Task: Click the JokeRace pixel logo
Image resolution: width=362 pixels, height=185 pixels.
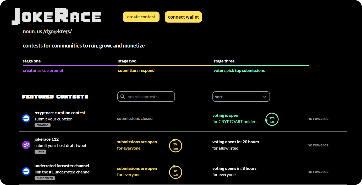Action: (56, 17)
